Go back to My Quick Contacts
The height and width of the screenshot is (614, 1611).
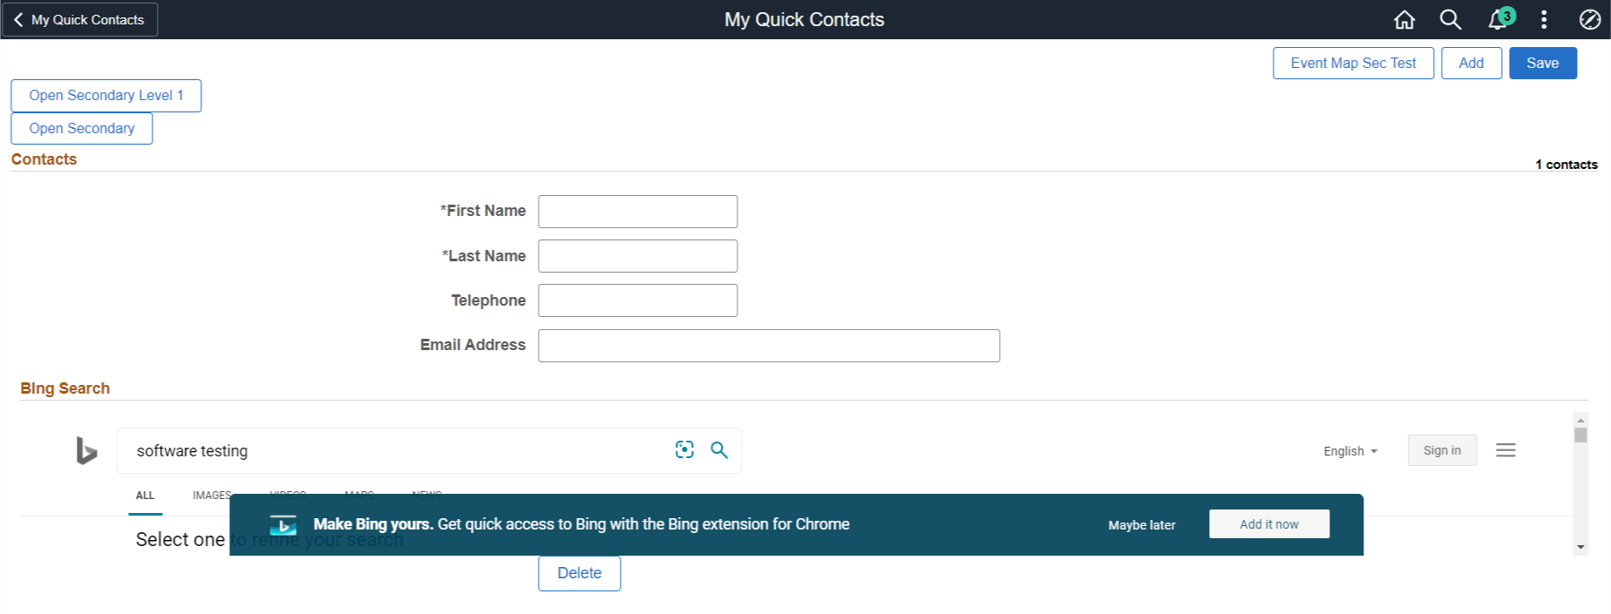pyautogui.click(x=79, y=19)
